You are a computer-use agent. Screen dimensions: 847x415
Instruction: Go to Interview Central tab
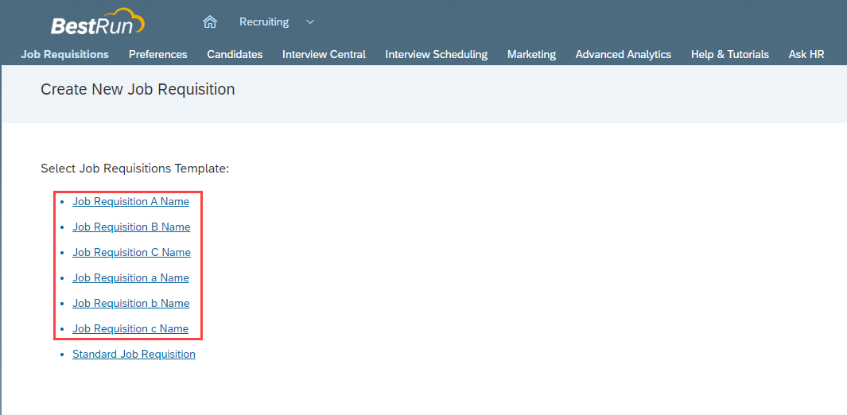point(324,55)
